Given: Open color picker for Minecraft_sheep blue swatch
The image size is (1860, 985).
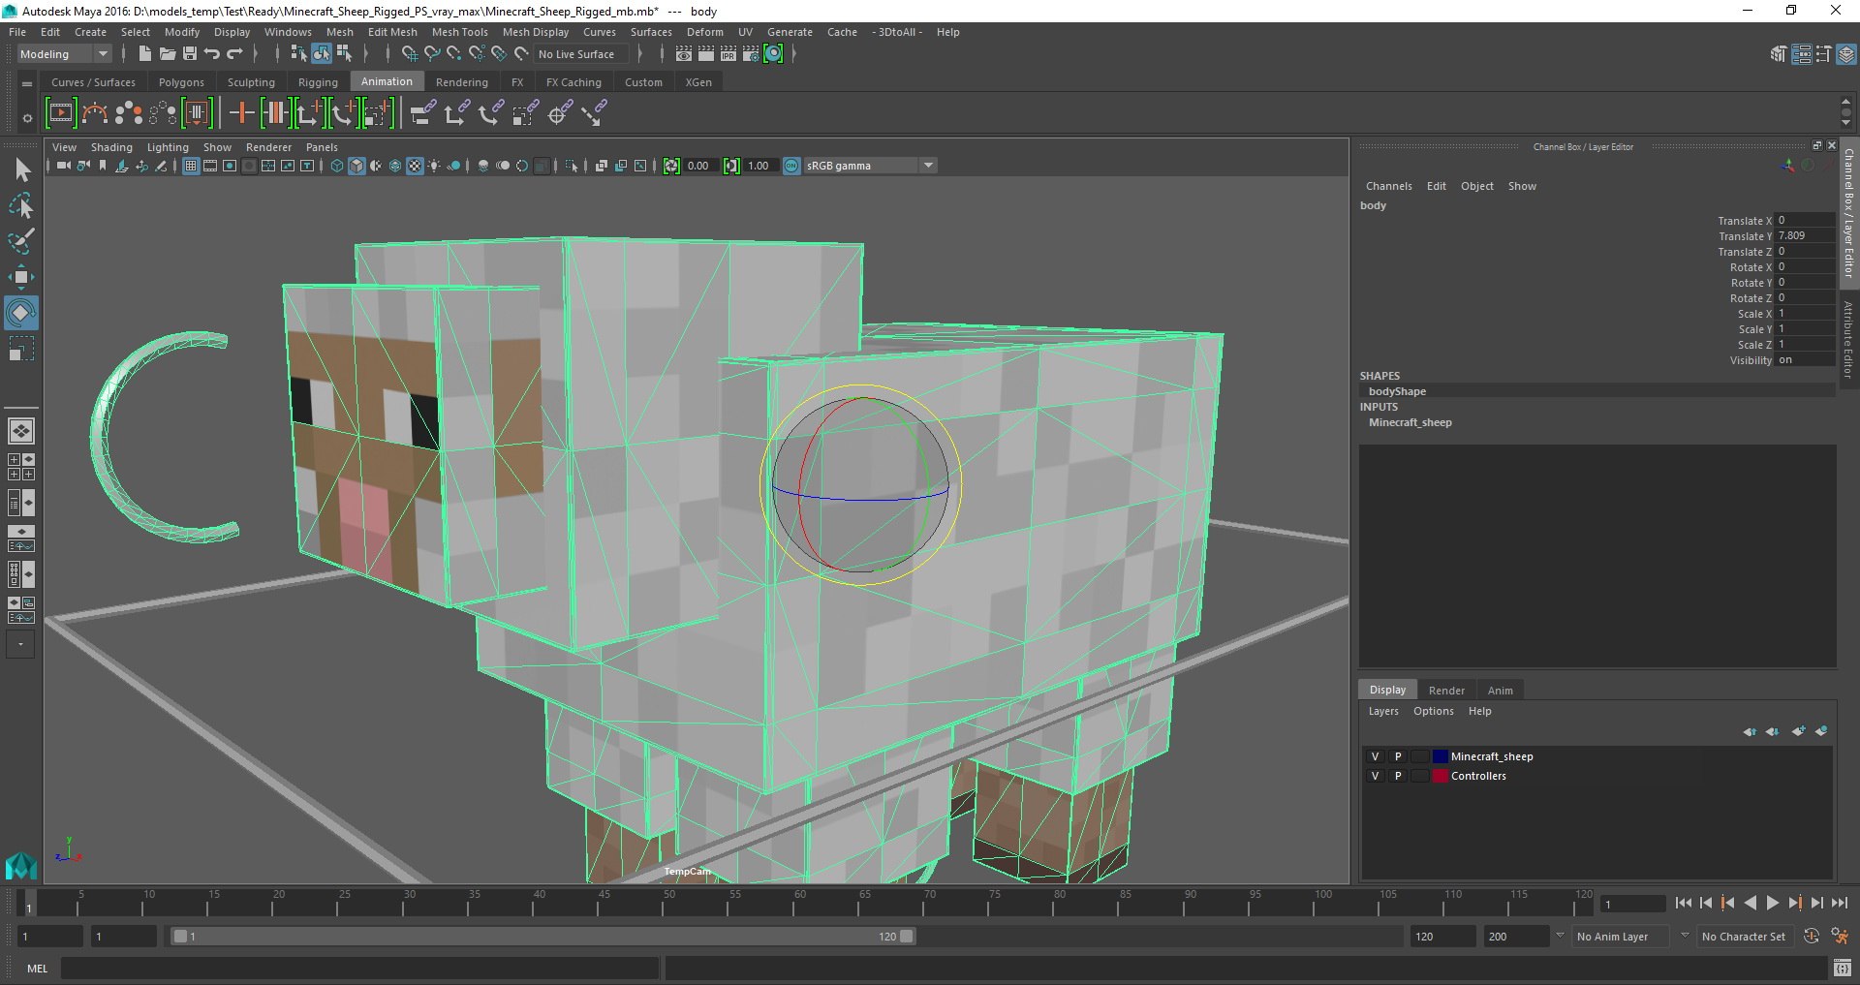Looking at the screenshot, I should click(1440, 756).
